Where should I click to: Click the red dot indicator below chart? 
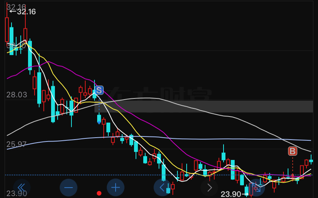point(99,193)
